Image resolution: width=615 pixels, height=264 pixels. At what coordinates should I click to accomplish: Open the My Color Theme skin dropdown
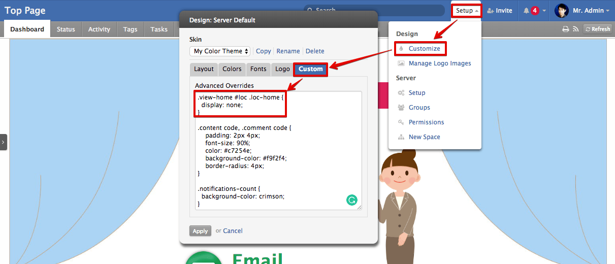221,51
